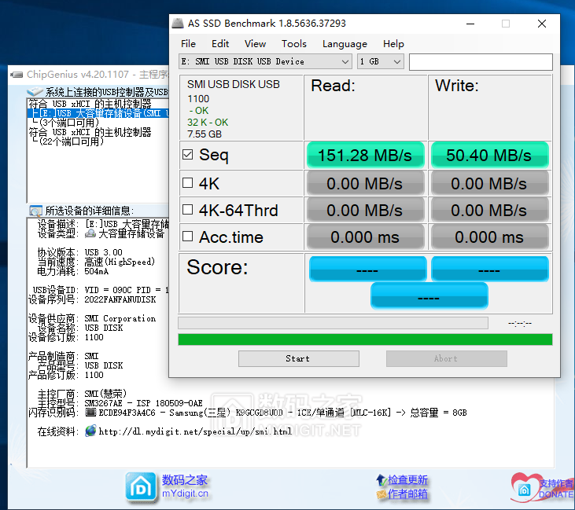The image size is (575, 510).
Task: Click the globe icon beside the online link
Action: point(90,431)
